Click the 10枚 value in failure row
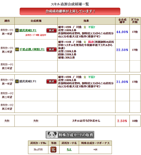The height and width of the screenshot is (155, 141). click(x=135, y=121)
